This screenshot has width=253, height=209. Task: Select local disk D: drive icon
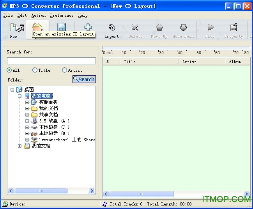34,133
